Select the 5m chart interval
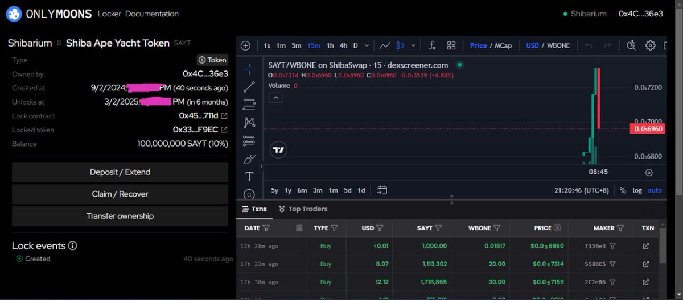The width and height of the screenshot is (683, 300). (x=296, y=45)
